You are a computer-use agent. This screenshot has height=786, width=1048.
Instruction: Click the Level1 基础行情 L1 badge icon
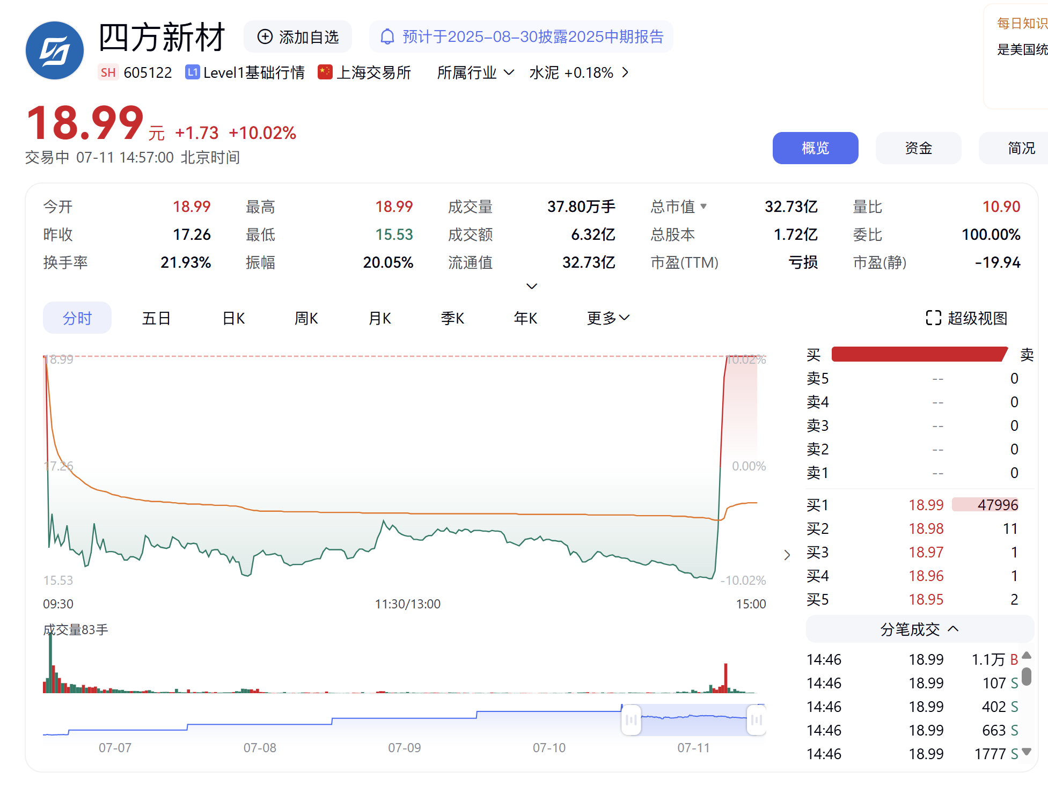[192, 72]
